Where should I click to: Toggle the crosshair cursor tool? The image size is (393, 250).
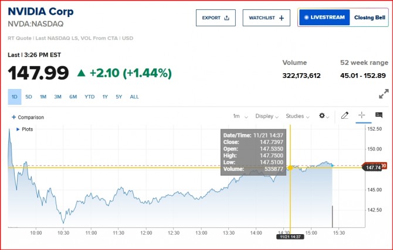coord(361,116)
